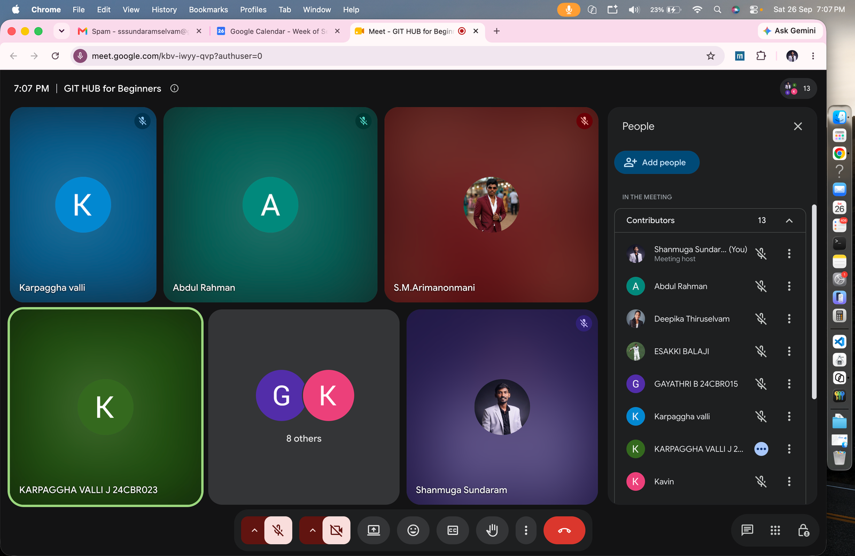The image size is (855, 556).
Task: Open more actions for Abdul Rahman
Action: (789, 286)
